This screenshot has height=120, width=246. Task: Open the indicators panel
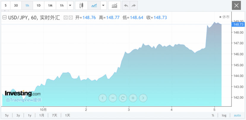114,5
